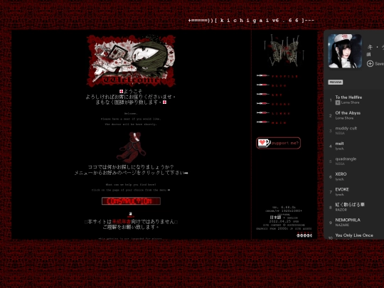The height and width of the screenshot is (288, 384).
Task: Play track 'NEMOPHILA'
Action: click(348, 220)
